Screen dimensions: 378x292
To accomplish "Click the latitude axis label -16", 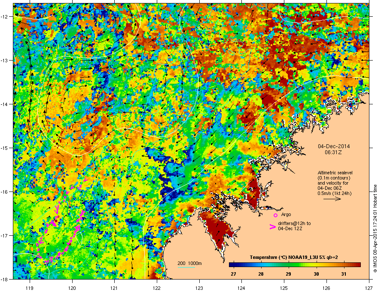I will 5,192.
